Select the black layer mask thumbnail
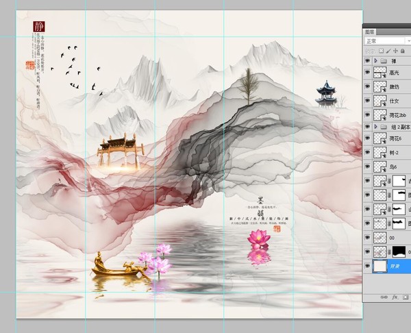 click(x=399, y=251)
